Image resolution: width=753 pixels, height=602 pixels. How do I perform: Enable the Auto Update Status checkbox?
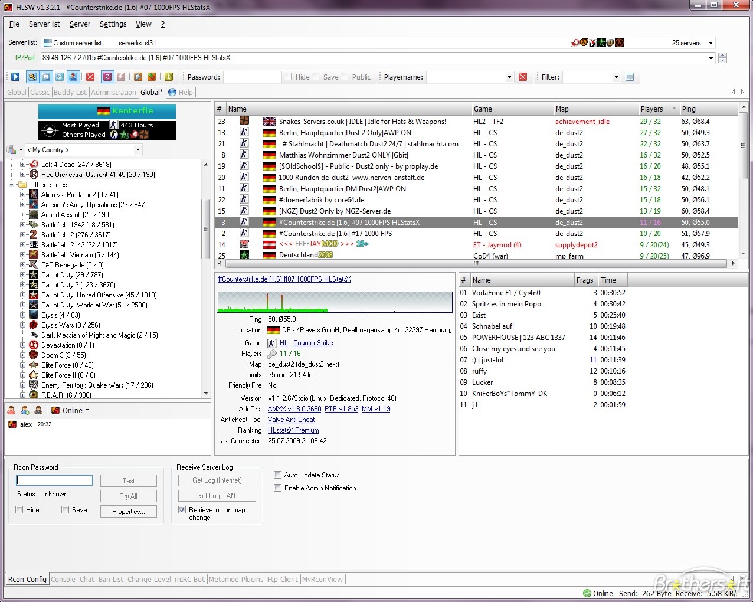[x=278, y=475]
